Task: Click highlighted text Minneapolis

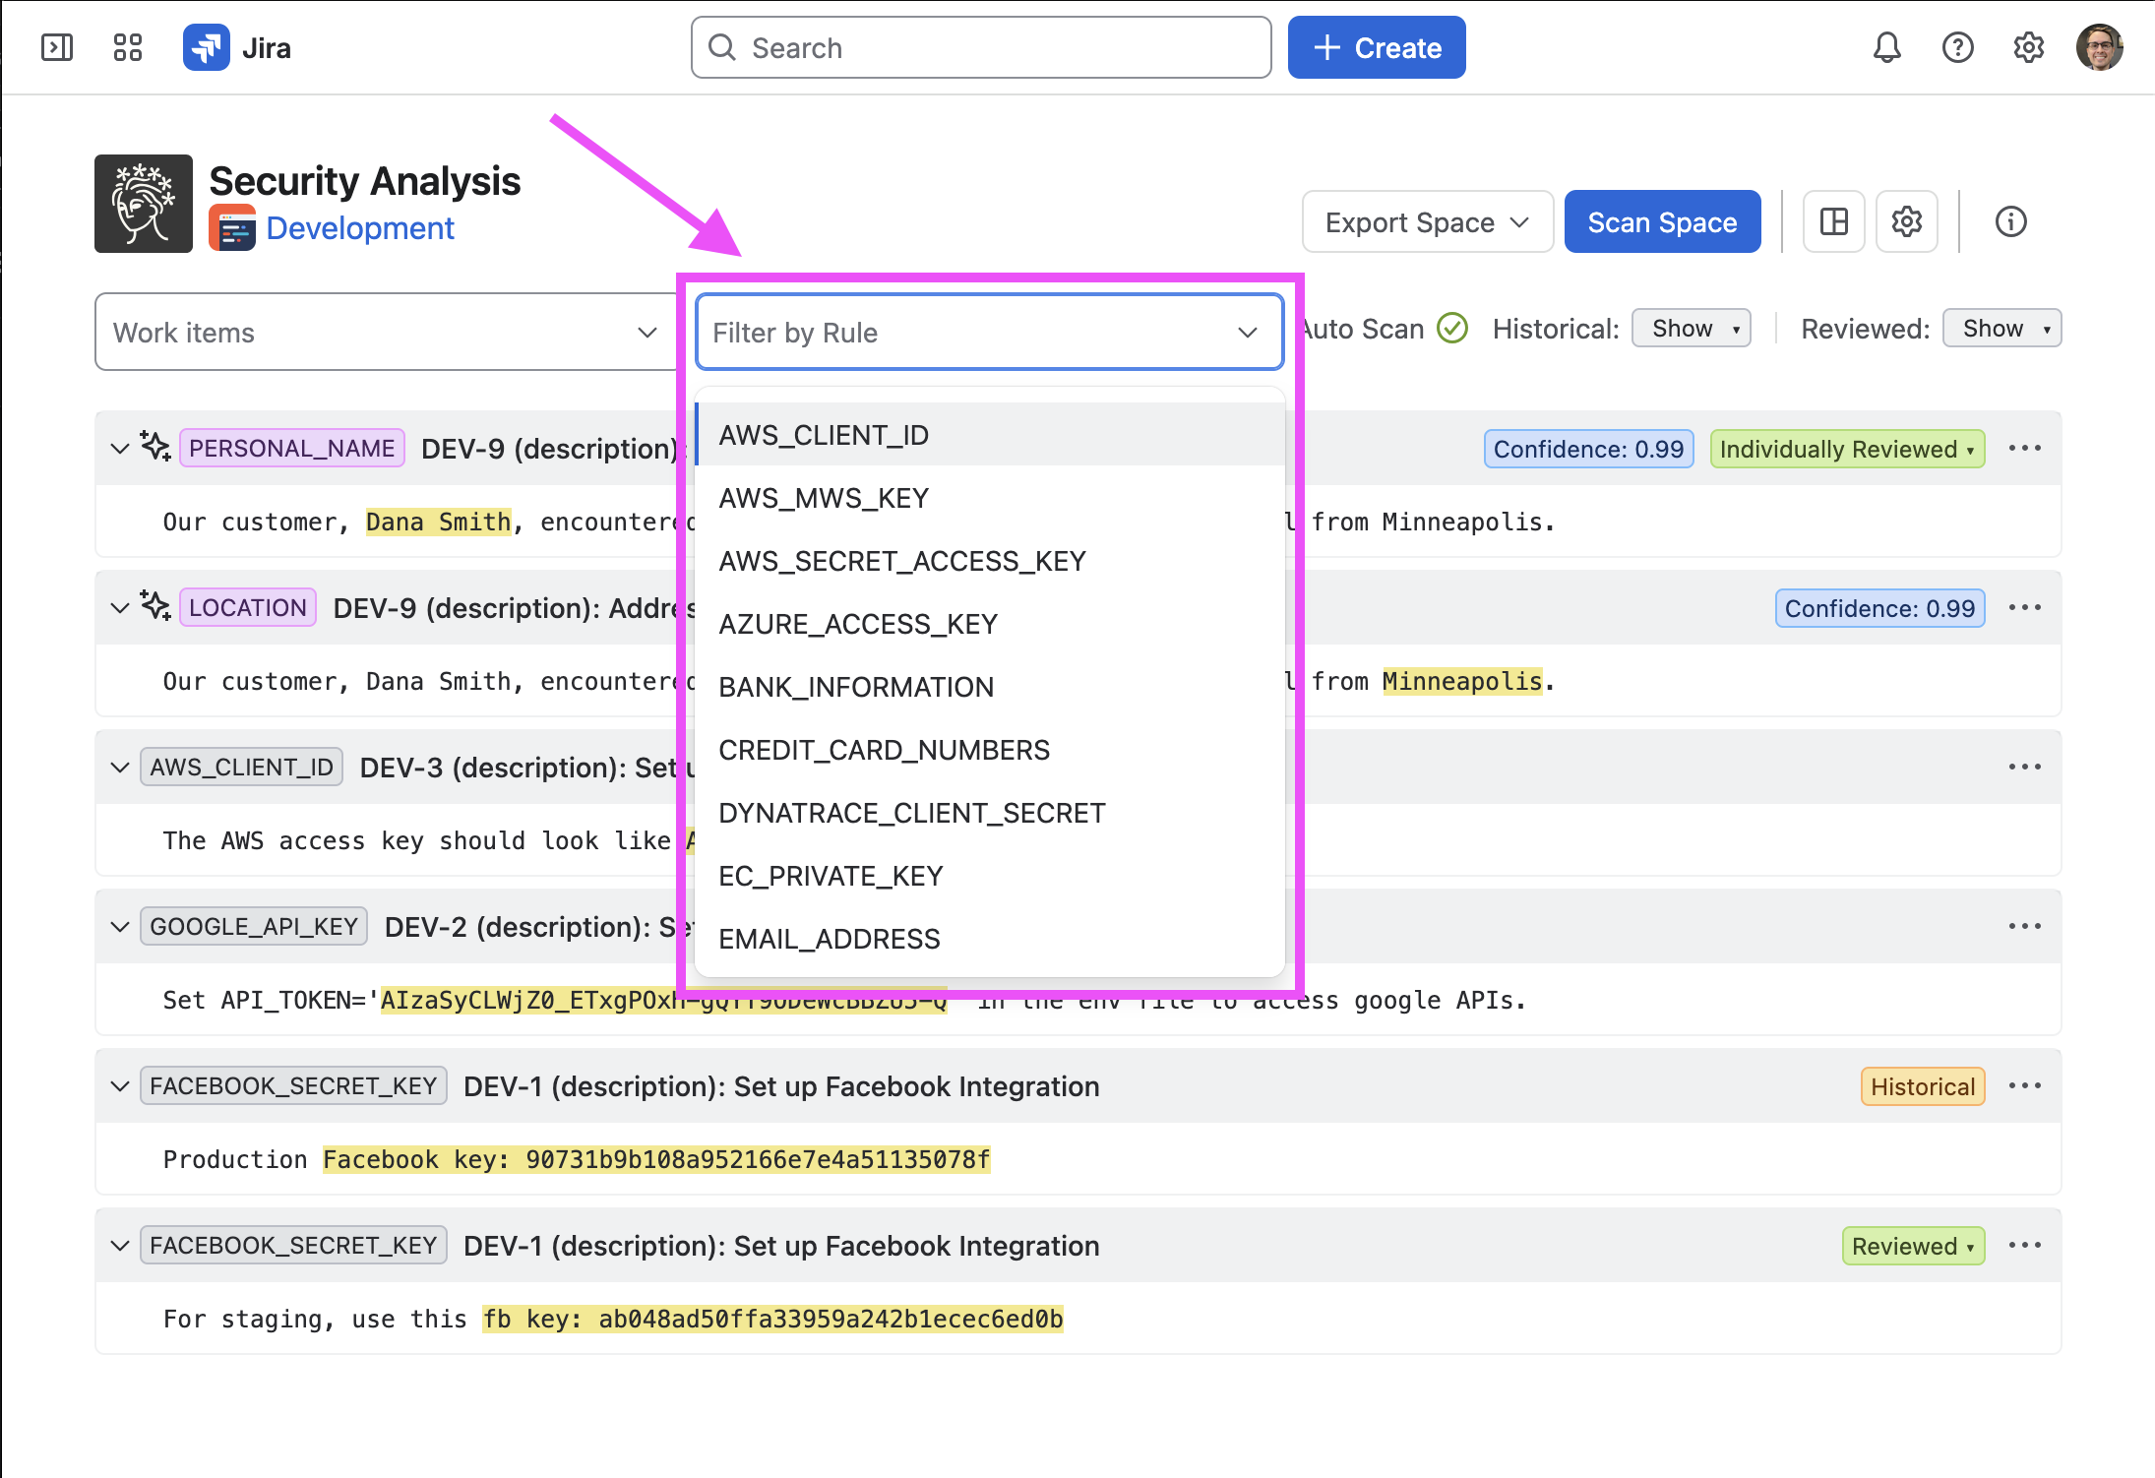Action: point(1462,681)
